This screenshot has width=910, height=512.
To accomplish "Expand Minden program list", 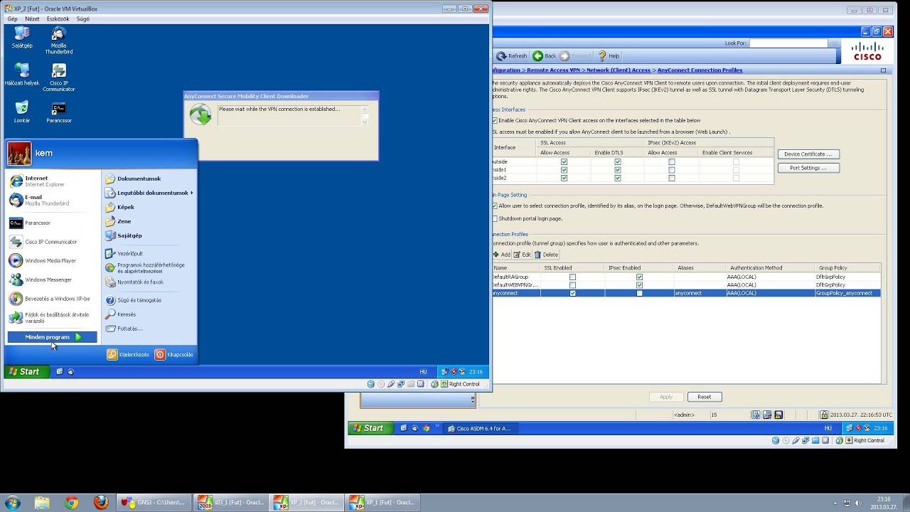I will coord(52,337).
